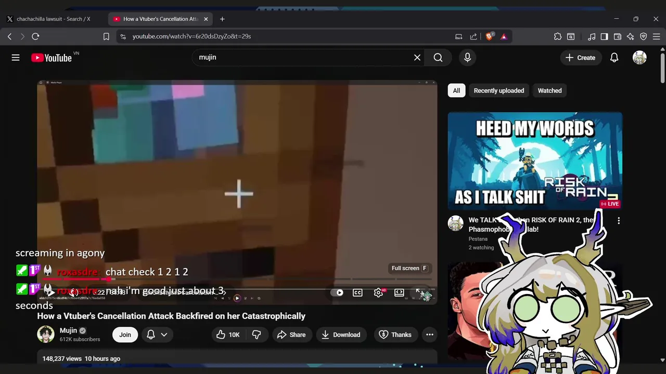
Task: Go to the YouTube home logo
Action: tap(51, 58)
